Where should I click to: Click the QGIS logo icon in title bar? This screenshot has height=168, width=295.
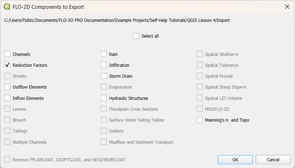tap(7, 7)
